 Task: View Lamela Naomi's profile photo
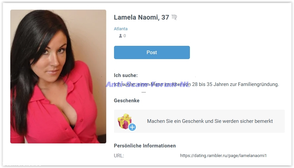point(58,76)
